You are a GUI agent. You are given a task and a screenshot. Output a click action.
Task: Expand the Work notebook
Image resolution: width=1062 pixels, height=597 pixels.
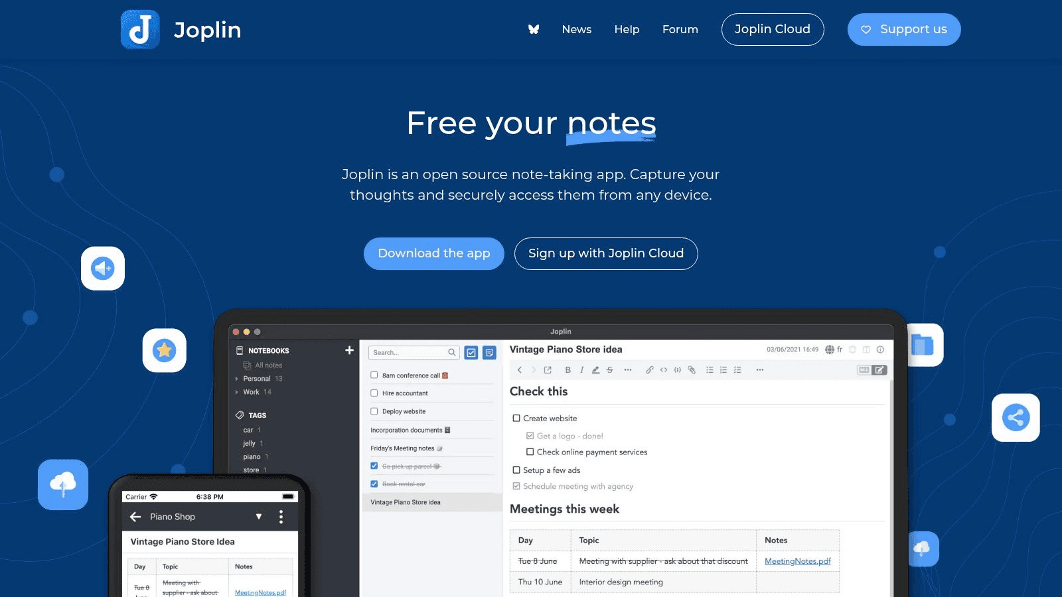[236, 392]
